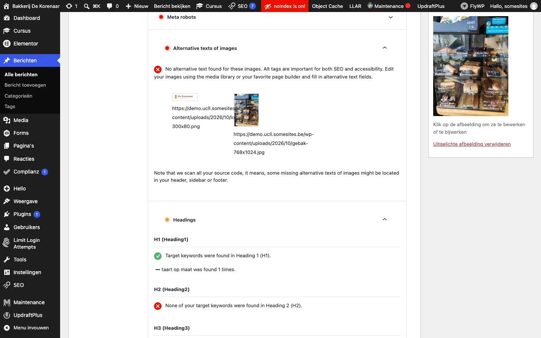Image resolution: width=541 pixels, height=338 pixels.
Task: Click LLAR in the admin bar
Action: [x=355, y=6]
